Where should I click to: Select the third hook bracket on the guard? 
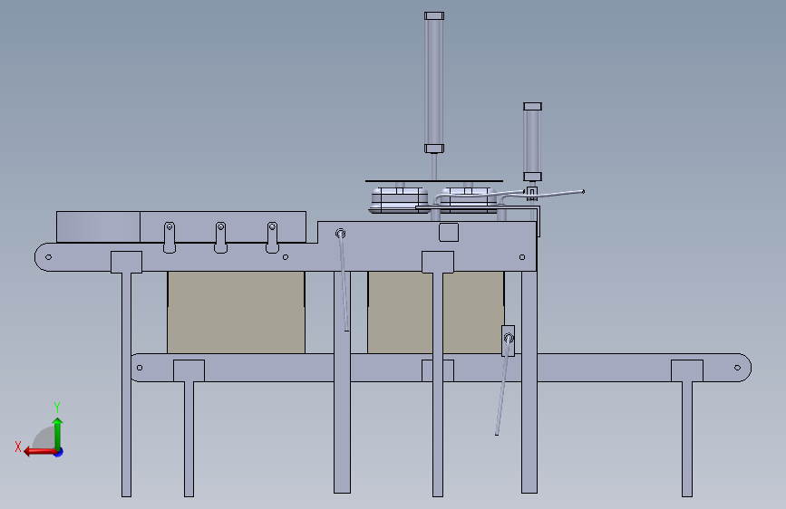[x=272, y=237]
